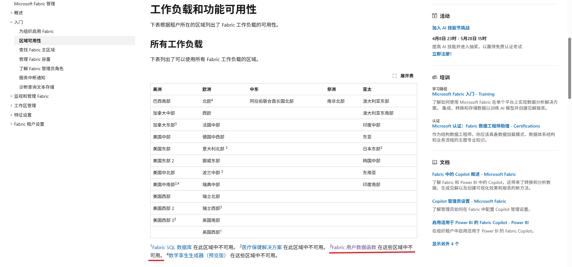The width and height of the screenshot is (572, 267).
Task: Open Microsoft Fabric 入门 Training link
Action: pyautogui.click(x=463, y=94)
